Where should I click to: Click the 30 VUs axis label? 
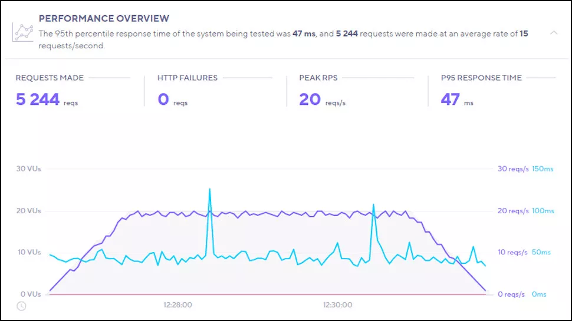[28, 168]
